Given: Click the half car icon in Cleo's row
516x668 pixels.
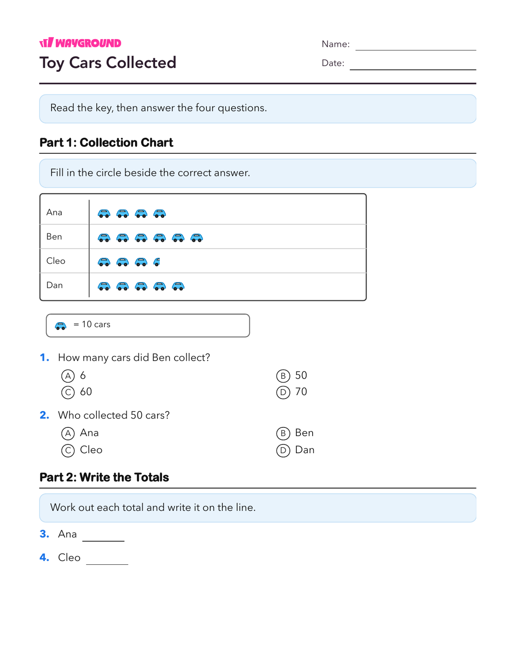Looking at the screenshot, I should tap(157, 262).
